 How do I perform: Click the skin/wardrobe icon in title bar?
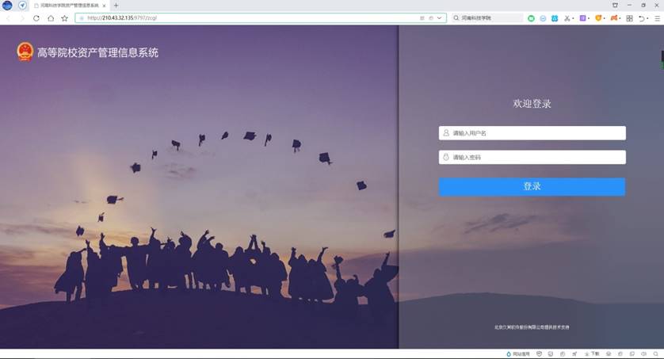point(615,5)
